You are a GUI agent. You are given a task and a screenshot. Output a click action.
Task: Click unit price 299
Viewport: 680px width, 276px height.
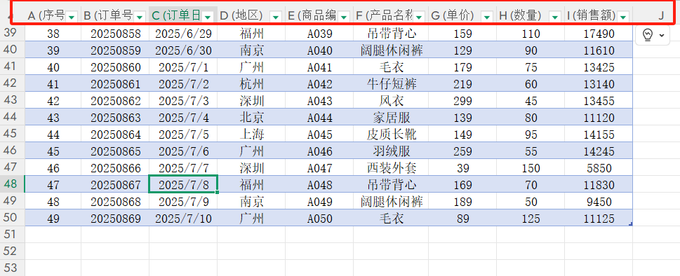[462, 101]
